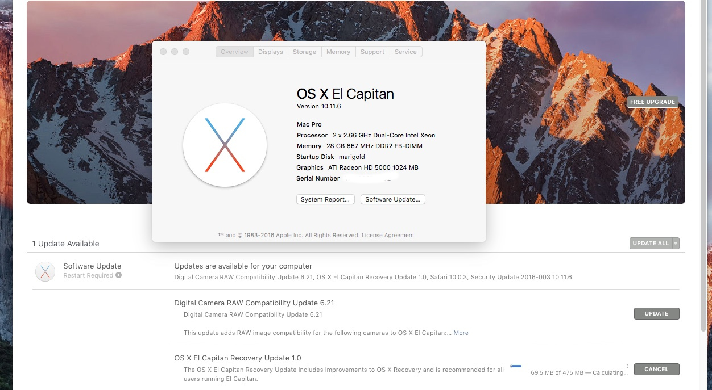
Task: Open the UPDATE ALL dropdown arrow
Action: click(x=676, y=244)
